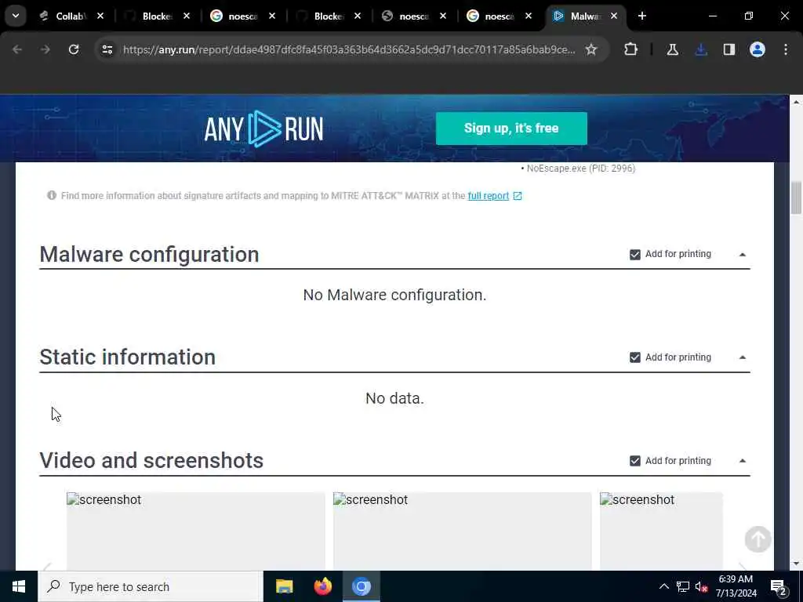
Task: View site information icon in address bar
Action: click(107, 49)
